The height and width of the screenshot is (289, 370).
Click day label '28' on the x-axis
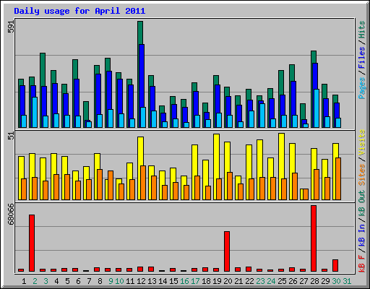pyautogui.click(x=314, y=281)
